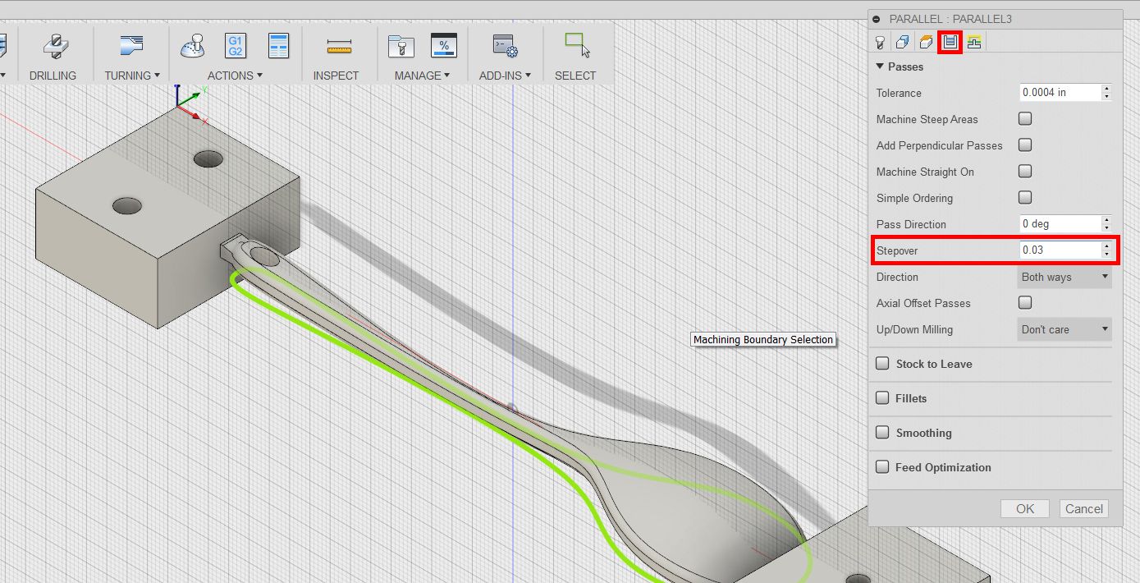Viewport: 1140px width, 583px height.
Task: Open the Direction dropdown set to Both ways
Action: point(1064,277)
